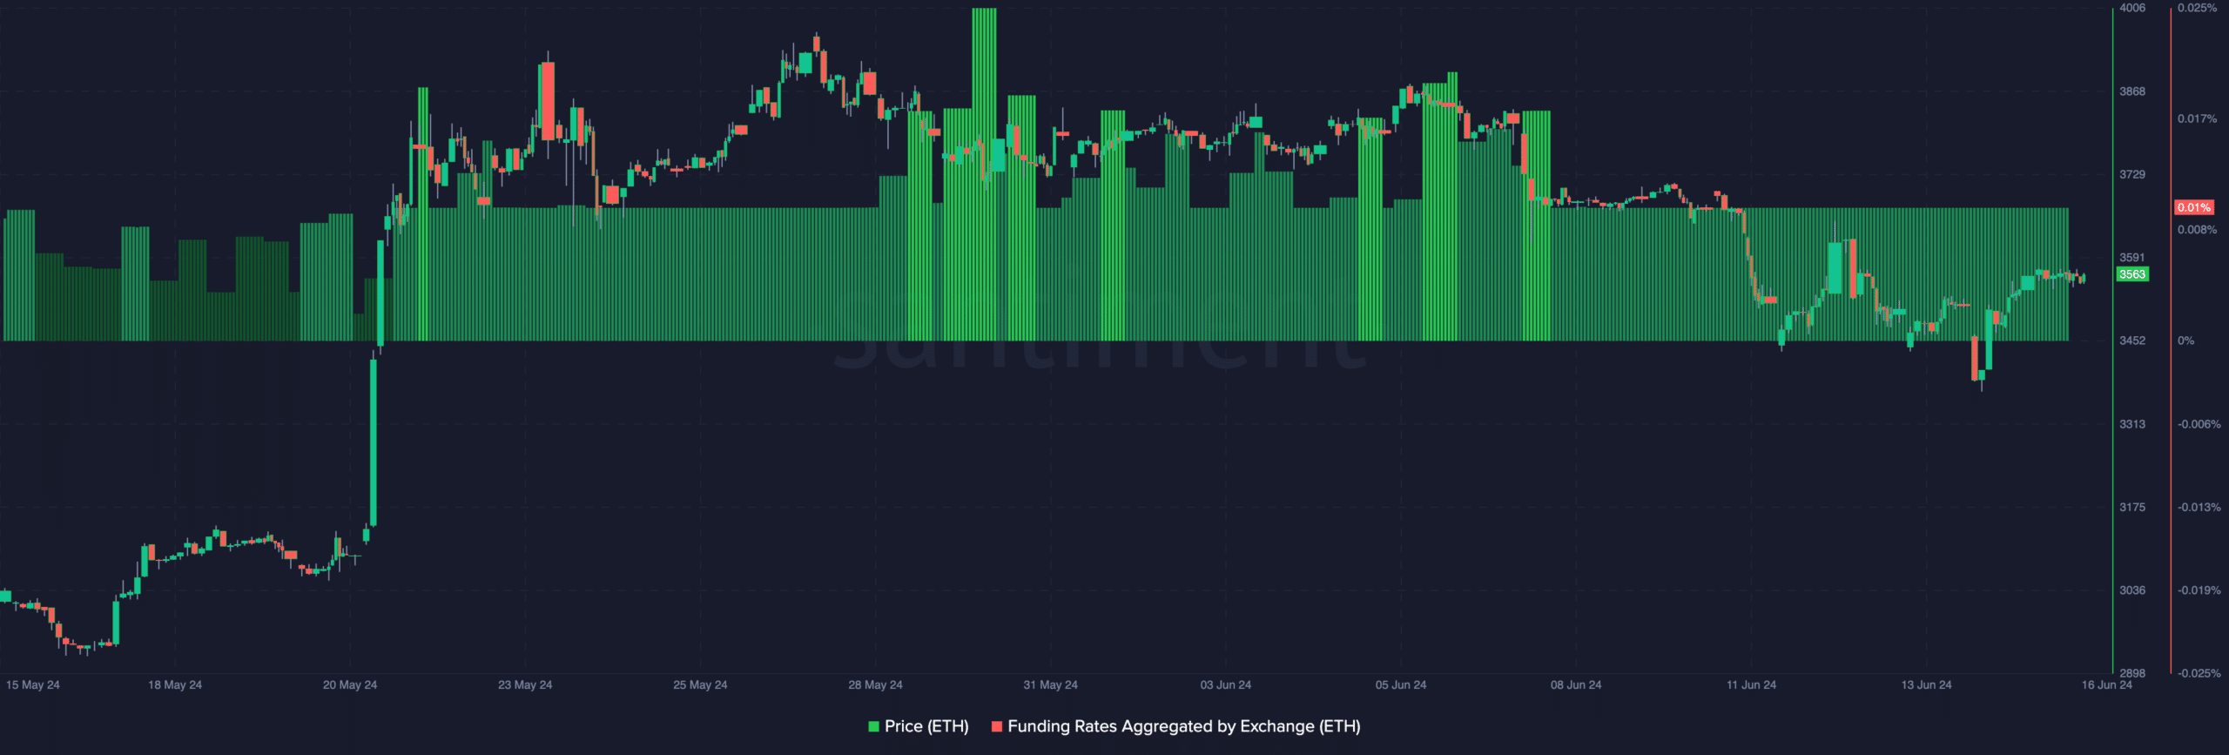Toggle Funding Rates Aggregated by Exchange legend entry
Image resolution: width=2229 pixels, height=755 pixels.
coord(1175,726)
